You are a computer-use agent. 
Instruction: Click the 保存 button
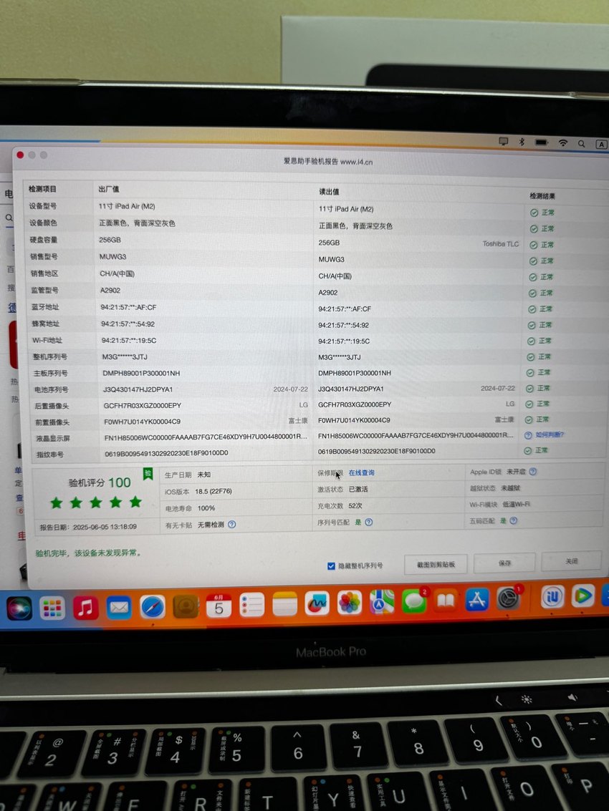click(x=504, y=563)
